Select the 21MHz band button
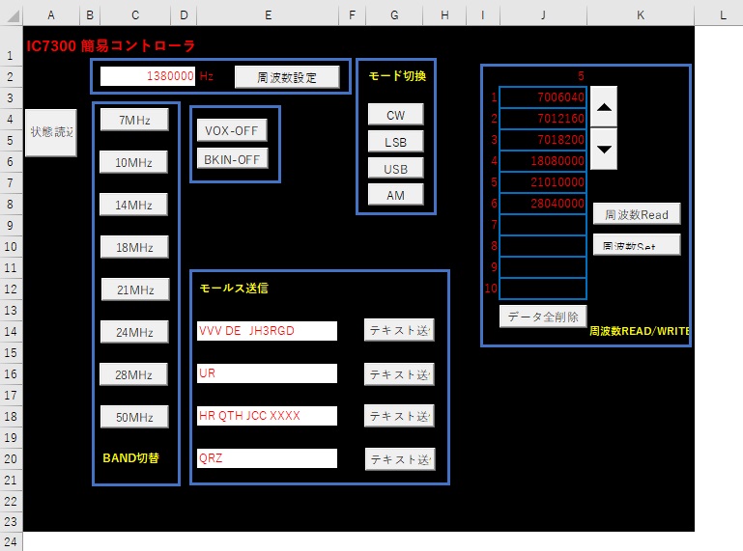Image resolution: width=743 pixels, height=551 pixels. [x=135, y=289]
